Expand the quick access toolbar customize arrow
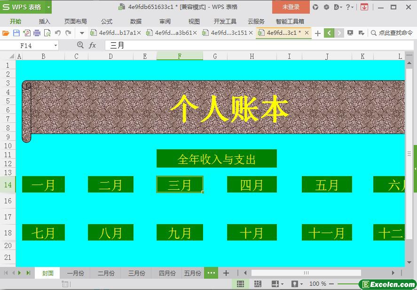 [82, 33]
